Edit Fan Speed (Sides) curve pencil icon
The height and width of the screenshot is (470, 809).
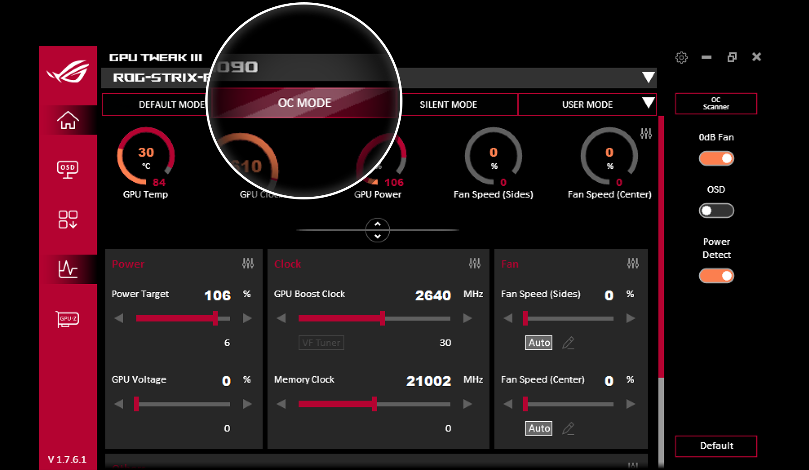pos(568,343)
